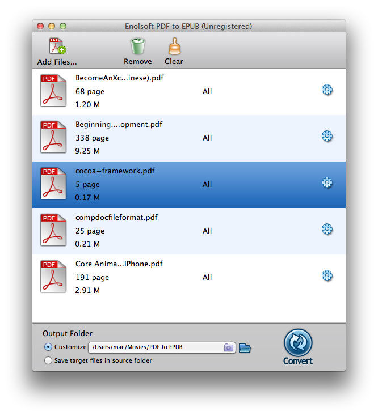The height and width of the screenshot is (416, 378).
Task: Click page range All for Beginning....opment.pdf
Action: pos(207,138)
